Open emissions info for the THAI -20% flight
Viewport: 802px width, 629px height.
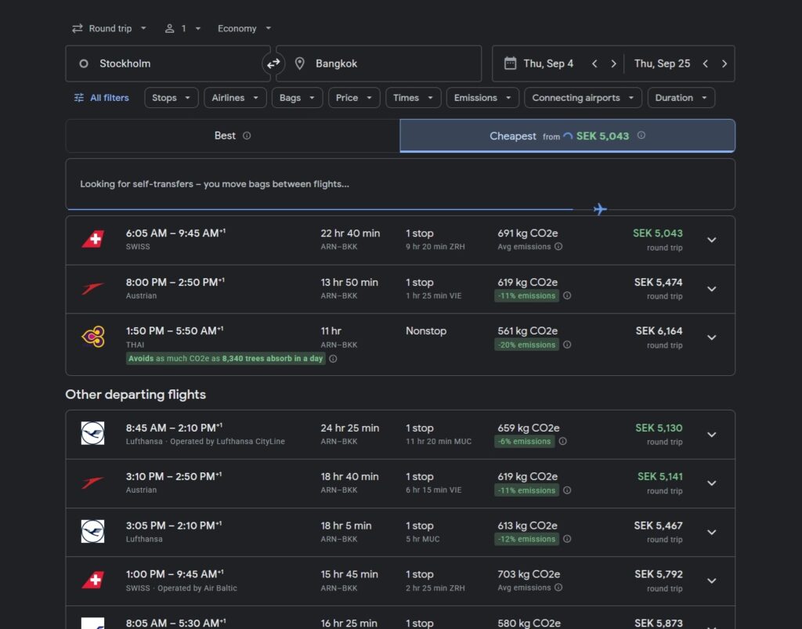click(567, 345)
